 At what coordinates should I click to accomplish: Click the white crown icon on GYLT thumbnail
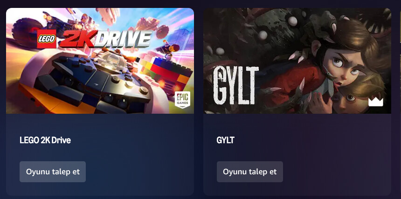(x=376, y=102)
